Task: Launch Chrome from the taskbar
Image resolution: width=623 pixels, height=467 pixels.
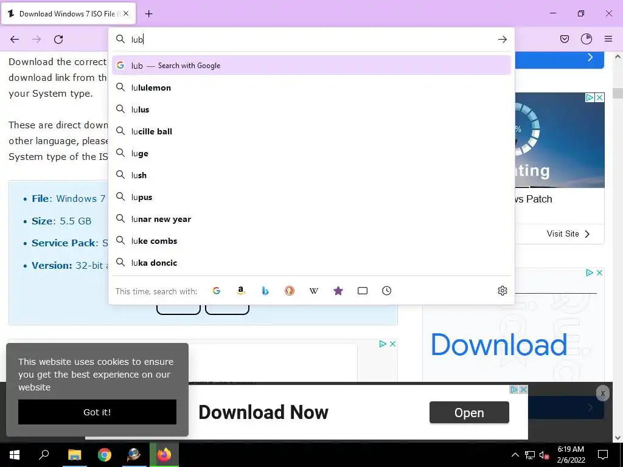Action: pyautogui.click(x=104, y=455)
